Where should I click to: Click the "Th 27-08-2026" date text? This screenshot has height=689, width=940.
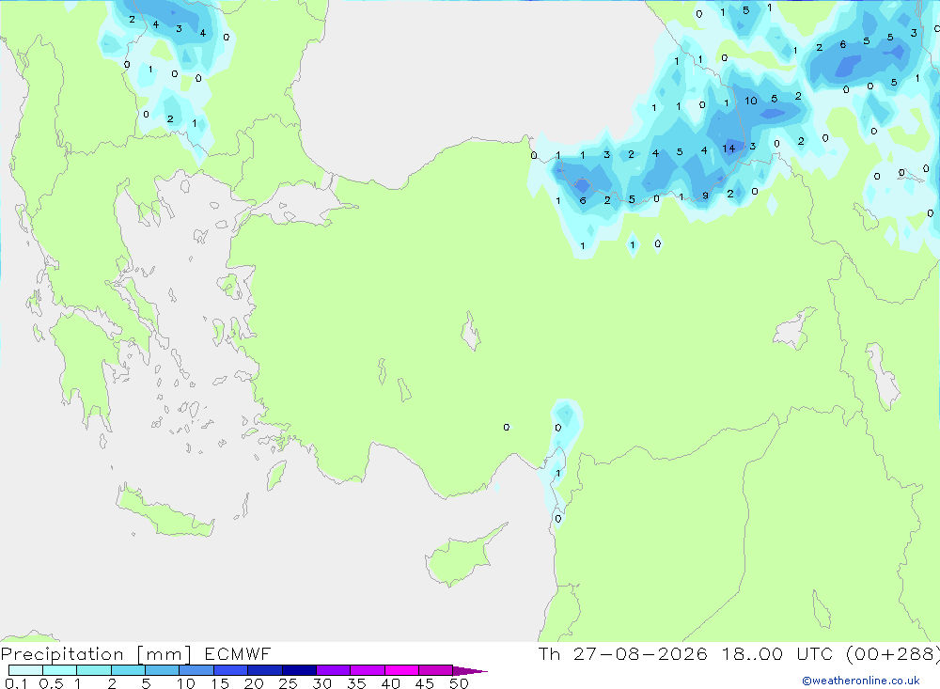(622, 653)
